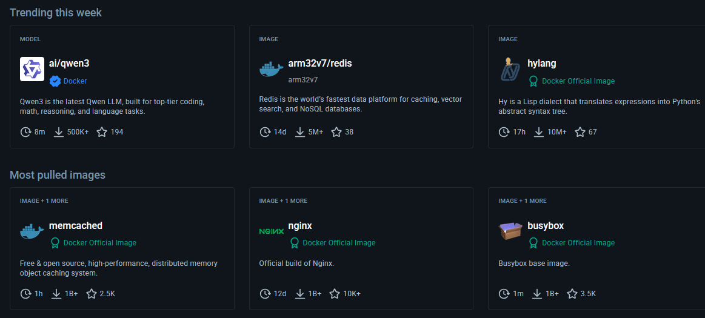
Task: Click the 'Official build of Nginx.' text
Action: coord(297,263)
